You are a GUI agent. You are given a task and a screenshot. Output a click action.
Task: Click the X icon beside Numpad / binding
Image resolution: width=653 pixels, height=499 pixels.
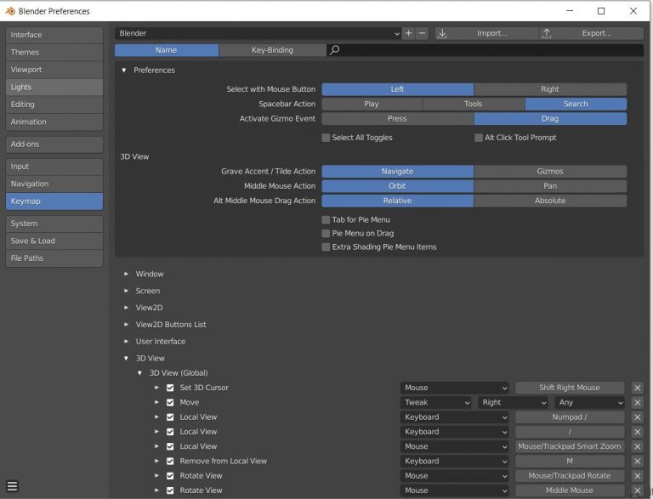pos(637,417)
